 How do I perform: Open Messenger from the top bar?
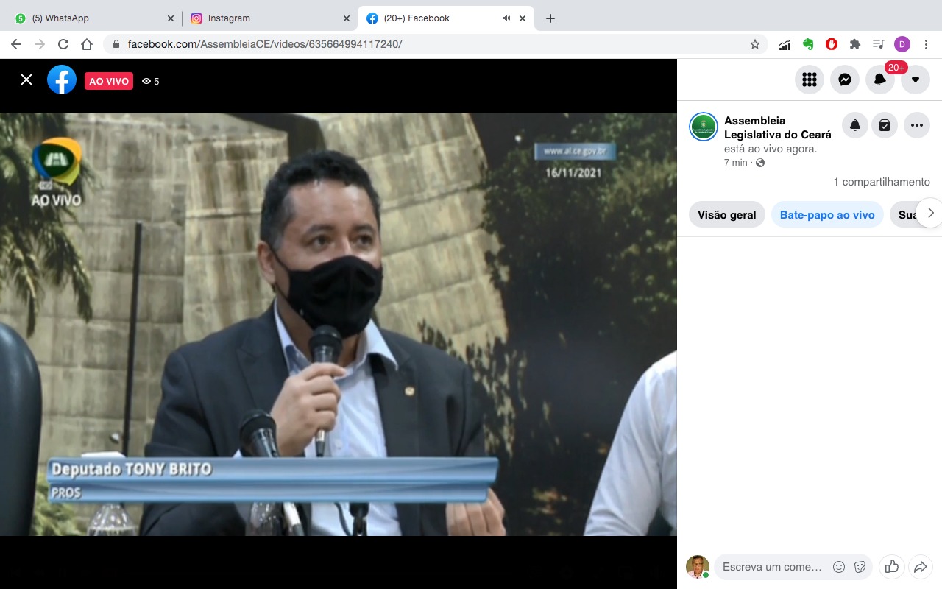[845, 80]
